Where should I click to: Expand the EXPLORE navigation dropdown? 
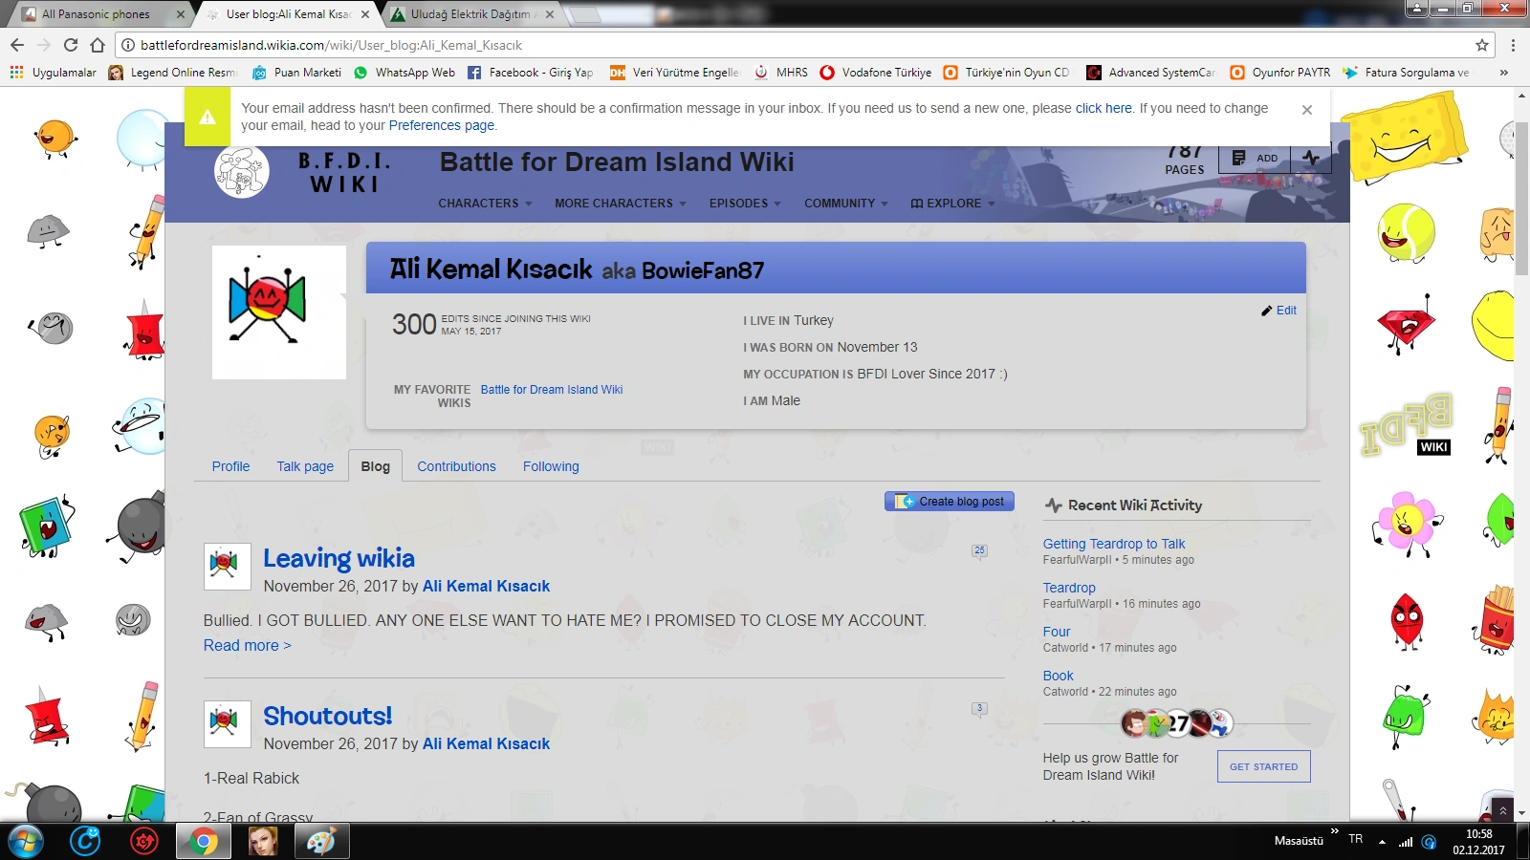point(953,204)
